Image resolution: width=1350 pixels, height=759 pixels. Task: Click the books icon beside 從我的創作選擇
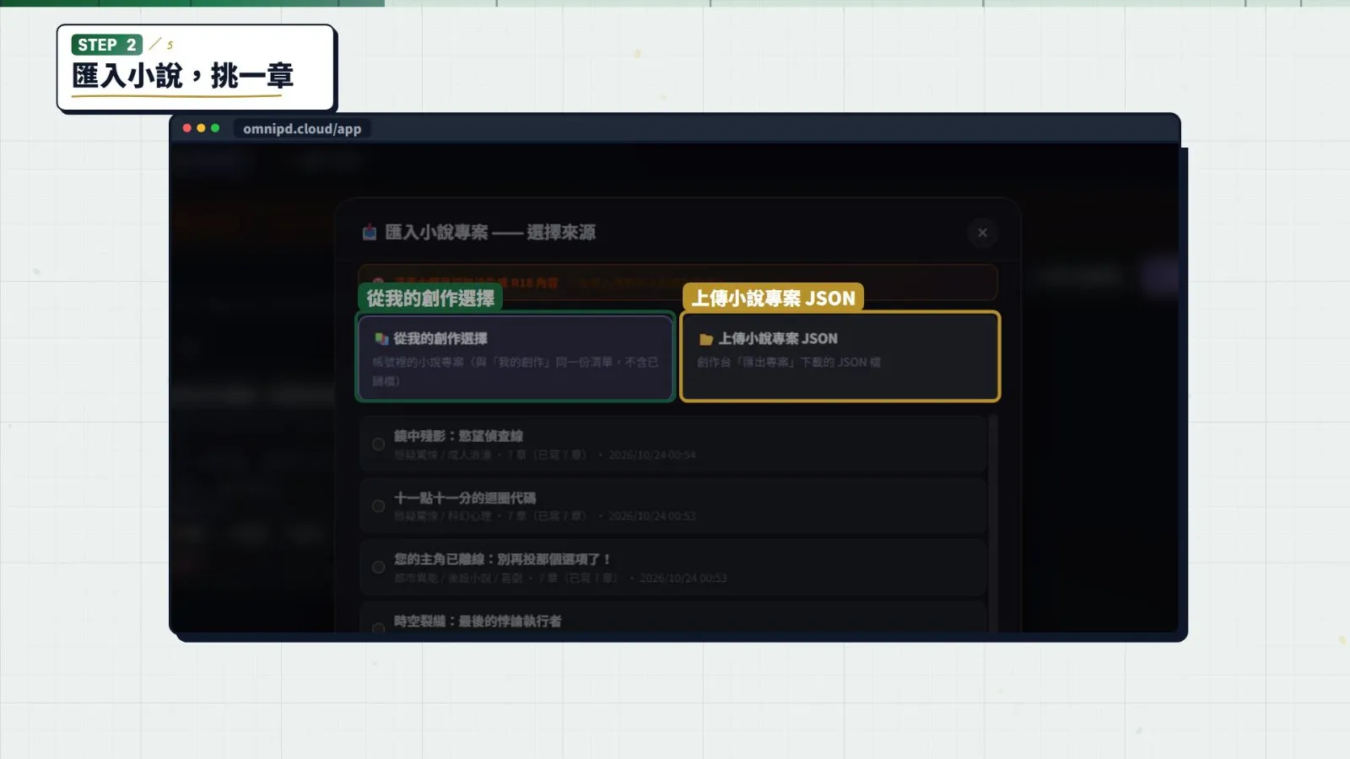tap(381, 338)
